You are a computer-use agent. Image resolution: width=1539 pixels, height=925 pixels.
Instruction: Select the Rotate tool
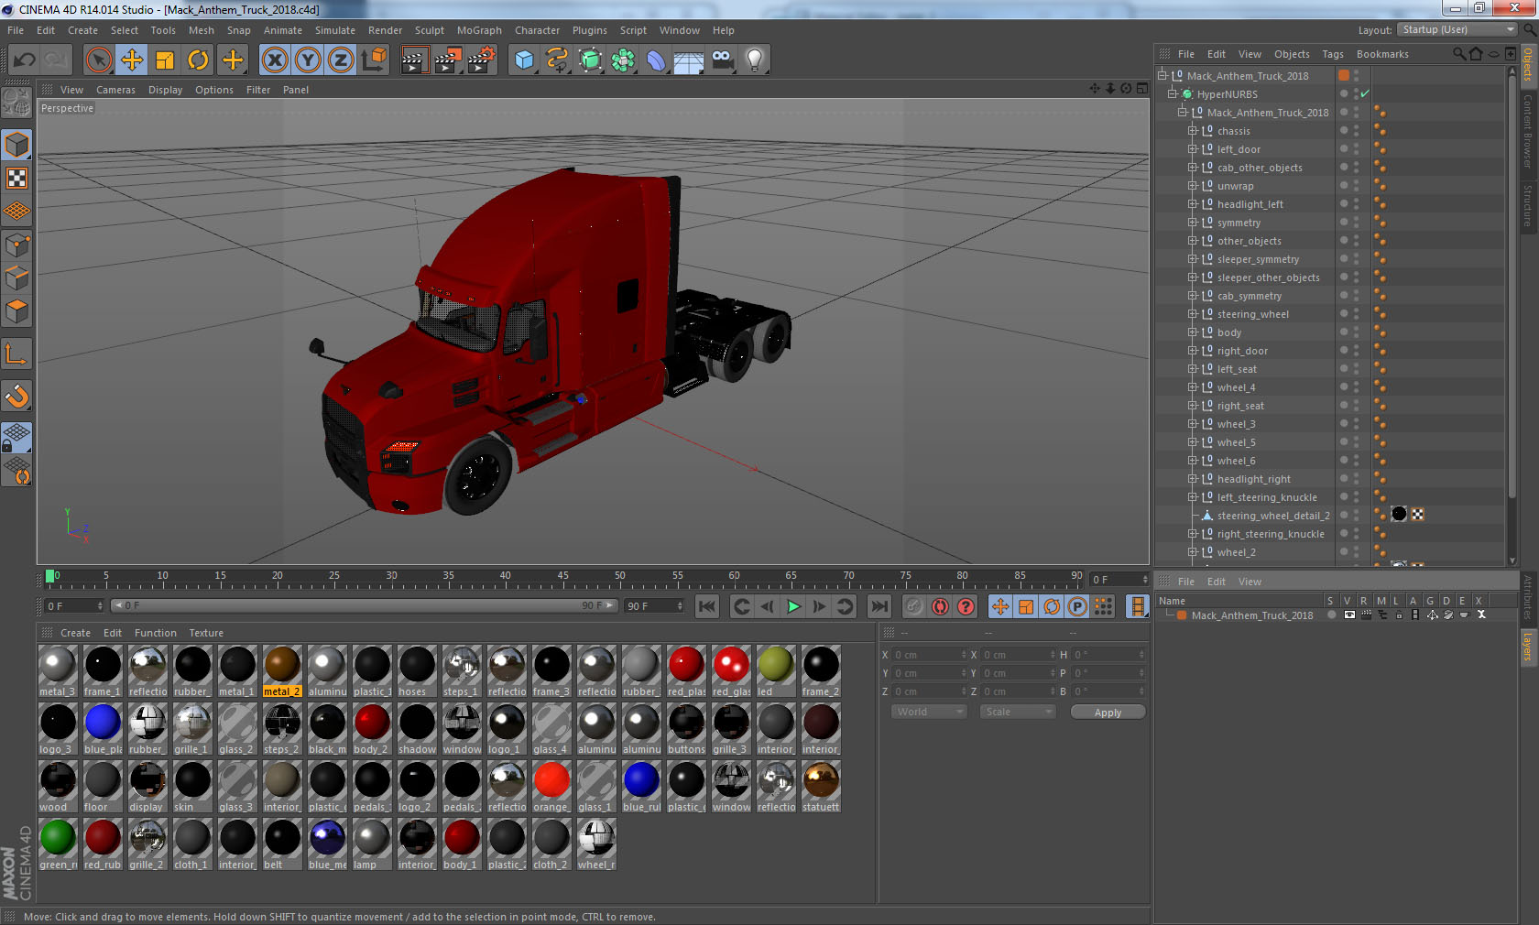[x=198, y=60]
